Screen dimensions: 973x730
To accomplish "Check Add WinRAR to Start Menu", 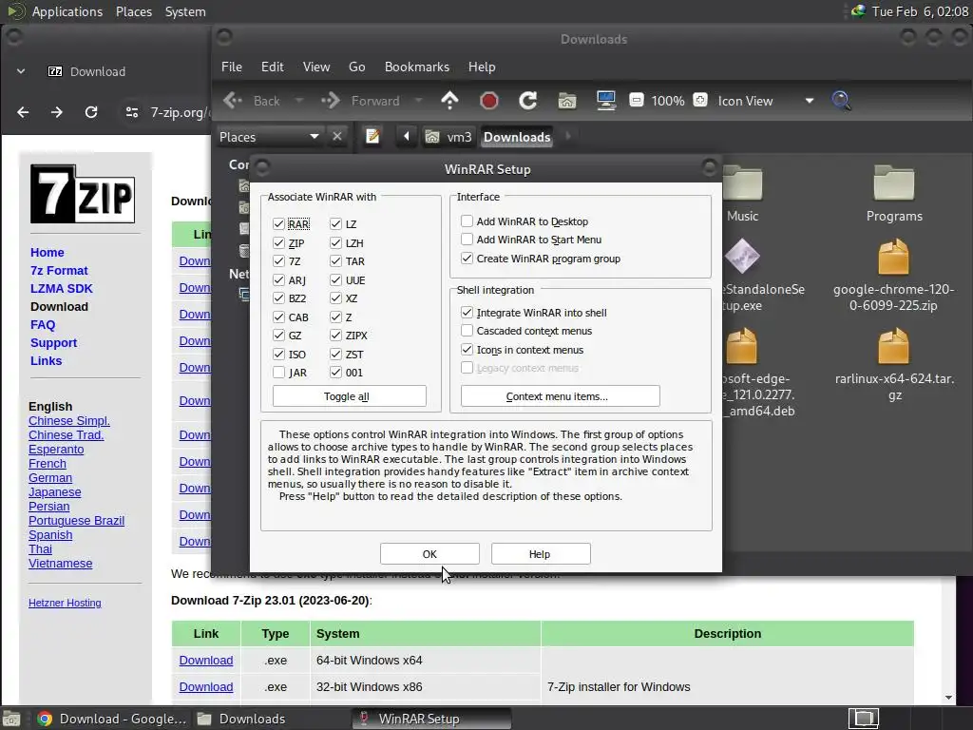I will (467, 239).
